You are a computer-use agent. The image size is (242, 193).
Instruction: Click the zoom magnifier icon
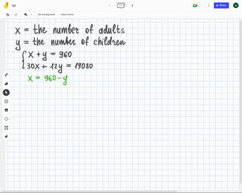coord(26,15)
